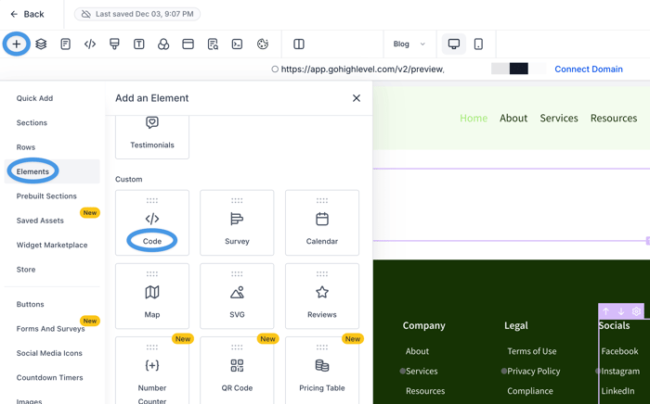The width and height of the screenshot is (650, 404).
Task: Add the Calendar element tile
Action: click(x=322, y=223)
